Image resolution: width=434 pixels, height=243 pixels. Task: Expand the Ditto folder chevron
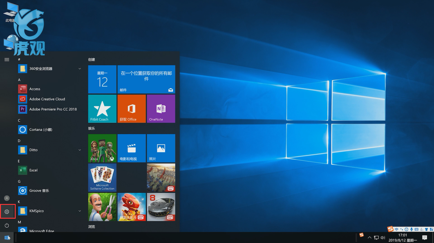[80, 150]
